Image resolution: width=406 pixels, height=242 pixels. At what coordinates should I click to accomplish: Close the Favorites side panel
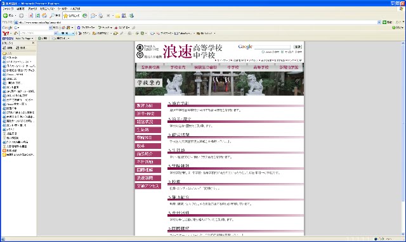click(33, 43)
